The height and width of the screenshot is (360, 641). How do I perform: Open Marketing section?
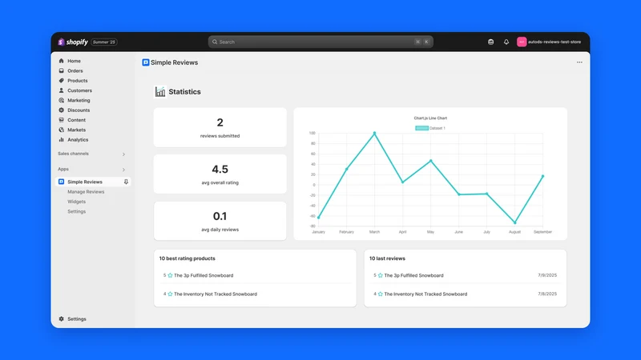pyautogui.click(x=79, y=100)
